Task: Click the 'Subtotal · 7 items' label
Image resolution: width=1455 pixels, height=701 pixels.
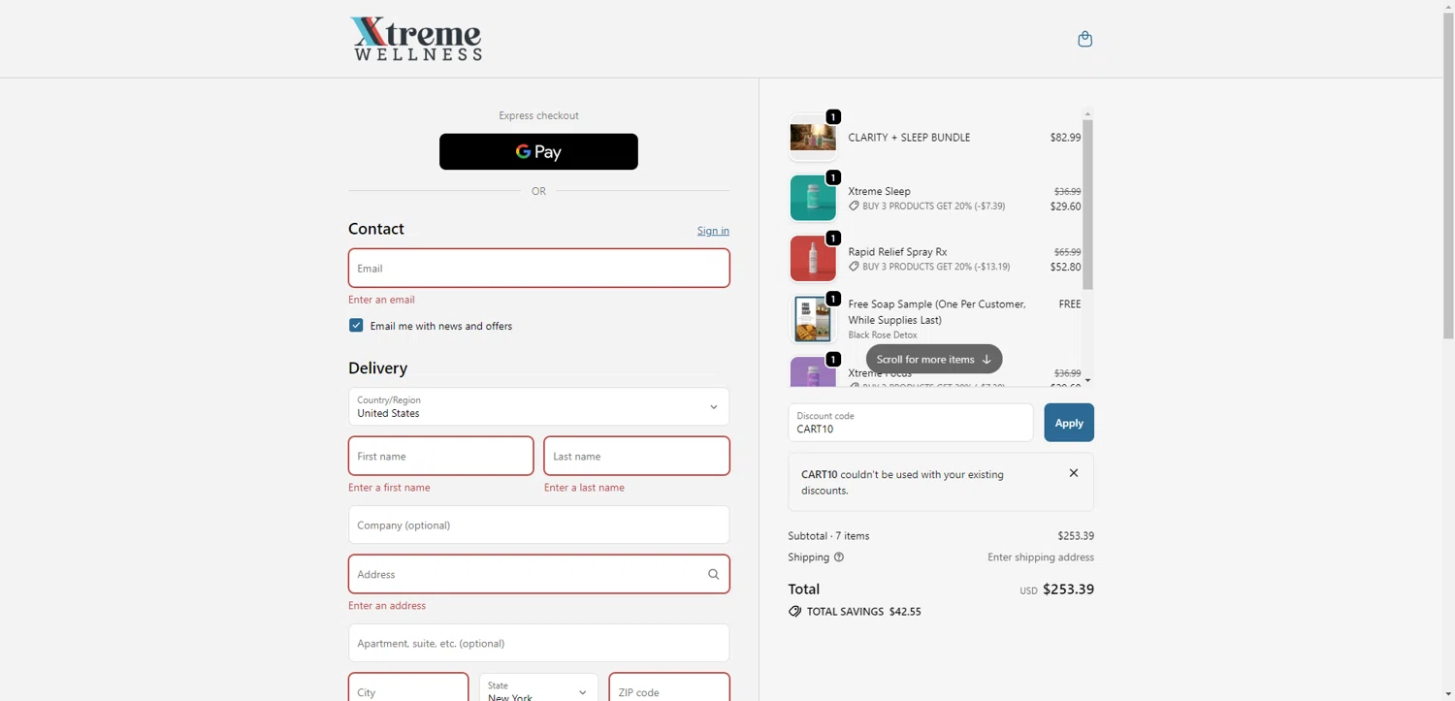Action: (828, 536)
